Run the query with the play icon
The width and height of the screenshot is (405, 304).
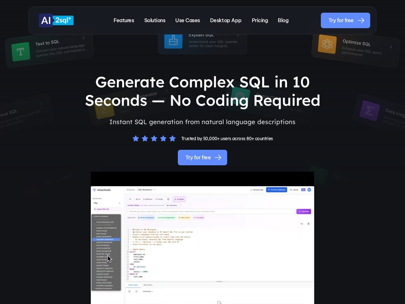point(130,199)
